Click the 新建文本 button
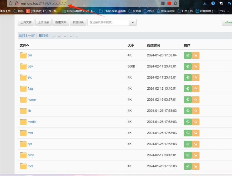The image size is (232, 176). [61, 23]
